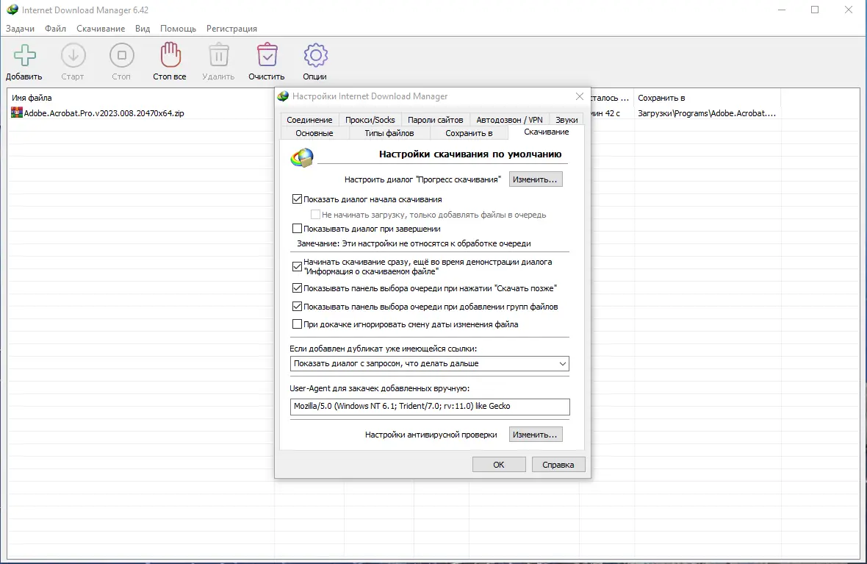Click the Старт download icon
Viewport: 867px width, 564px height.
[73, 55]
